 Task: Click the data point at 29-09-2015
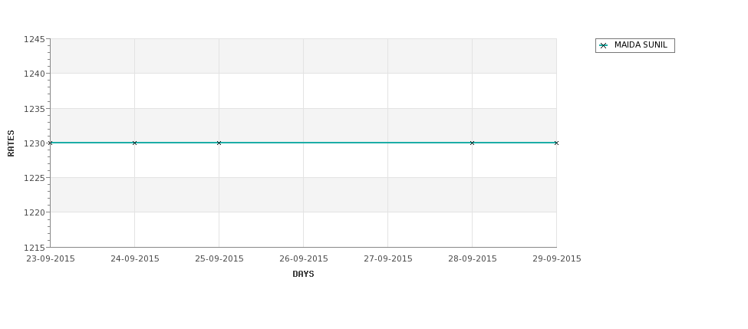click(556, 143)
